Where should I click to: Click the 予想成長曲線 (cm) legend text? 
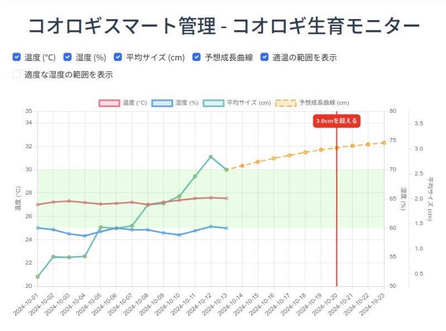pos(324,103)
